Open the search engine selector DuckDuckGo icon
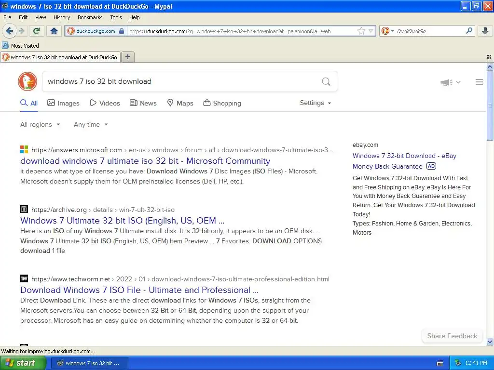This screenshot has height=370, width=494. pos(387,31)
